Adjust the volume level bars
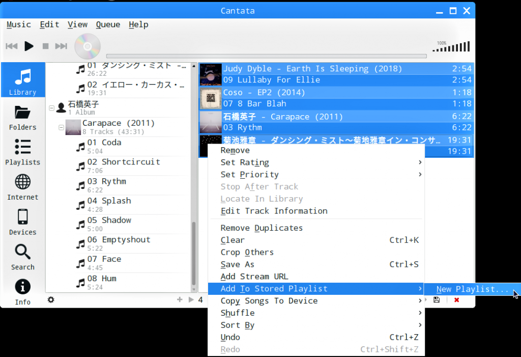521x357 pixels. (451, 46)
